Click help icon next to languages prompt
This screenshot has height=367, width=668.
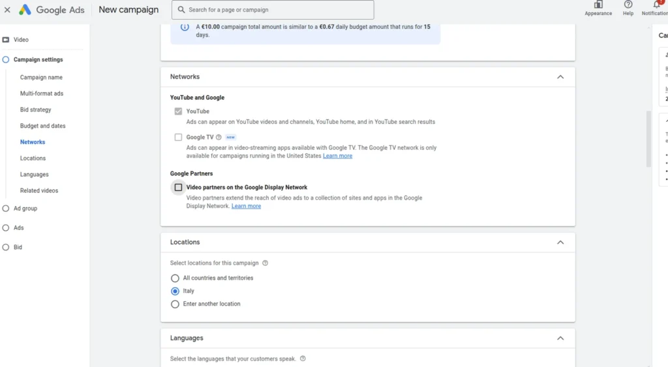click(x=303, y=359)
